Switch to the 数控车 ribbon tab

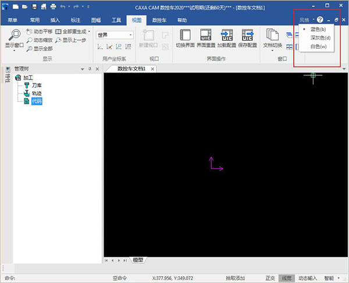[x=158, y=20]
